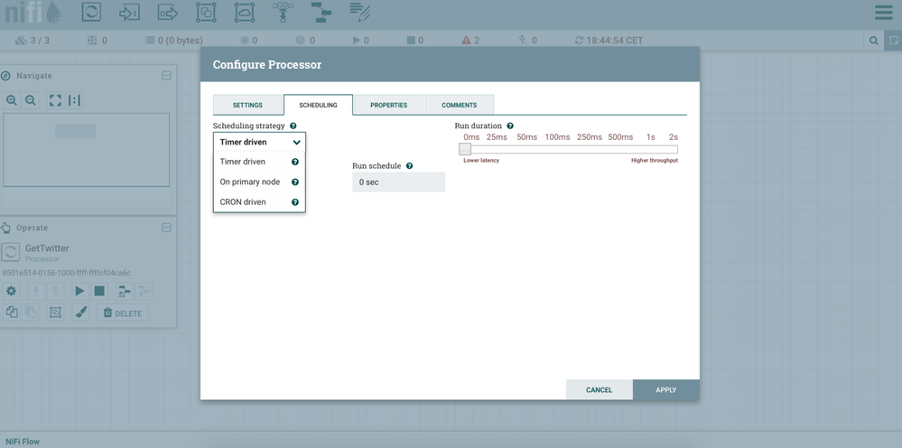The image size is (902, 448).
Task: Click the Run schedule input field
Action: pos(398,182)
